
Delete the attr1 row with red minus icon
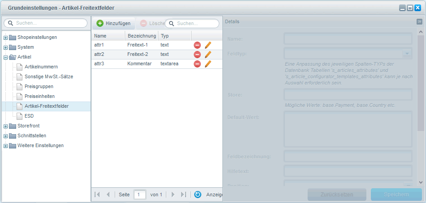(197, 45)
